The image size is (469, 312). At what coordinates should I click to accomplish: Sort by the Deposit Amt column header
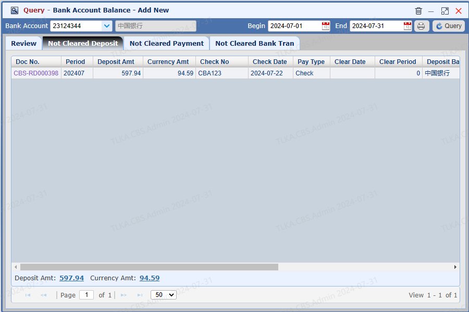click(118, 62)
